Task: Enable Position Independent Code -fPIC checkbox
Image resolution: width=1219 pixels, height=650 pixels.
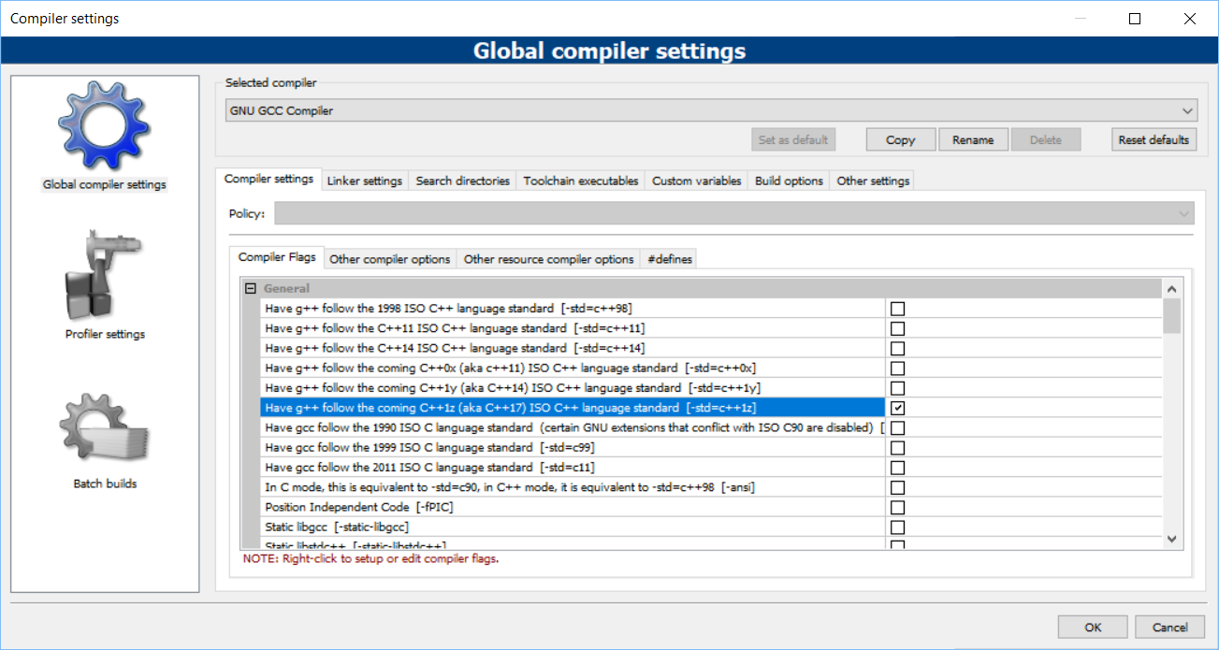Action: point(897,507)
